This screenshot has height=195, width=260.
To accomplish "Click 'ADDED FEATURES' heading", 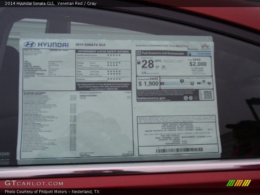I will click(88, 96).
